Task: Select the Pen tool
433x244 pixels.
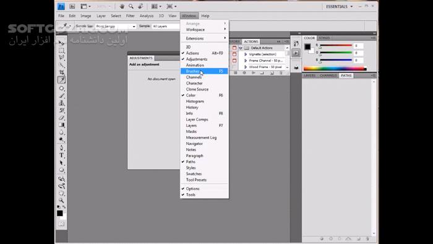Action: [61, 148]
